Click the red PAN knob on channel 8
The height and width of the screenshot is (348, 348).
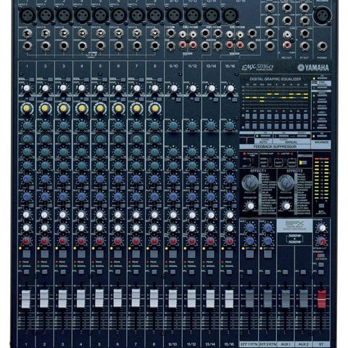(154, 241)
